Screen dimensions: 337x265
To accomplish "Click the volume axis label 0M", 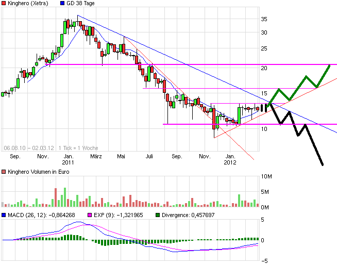I will (x=265, y=207).
